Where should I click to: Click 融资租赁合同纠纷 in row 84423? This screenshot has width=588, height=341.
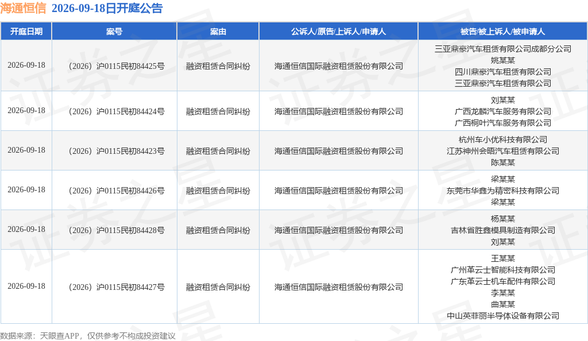[218, 151]
